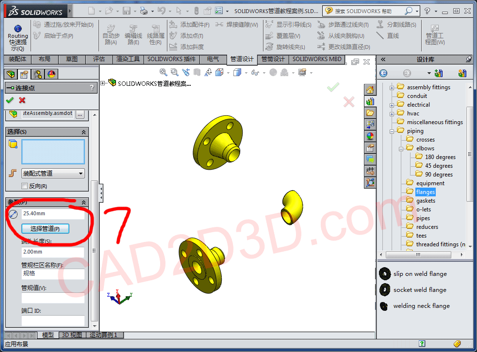This screenshot has height=352, width=477.
Task: Open the Routing quick tips button
Action: (17, 38)
